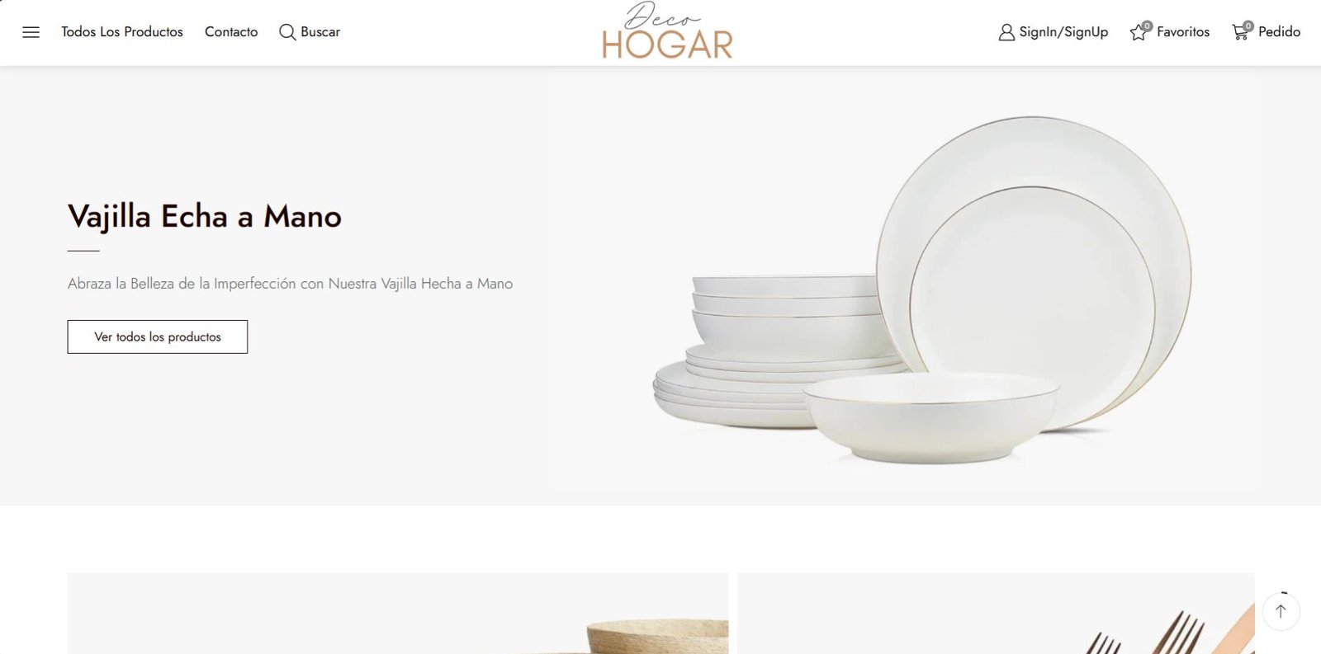Open the Pedido cart link
This screenshot has width=1321, height=654.
[x=1279, y=32]
